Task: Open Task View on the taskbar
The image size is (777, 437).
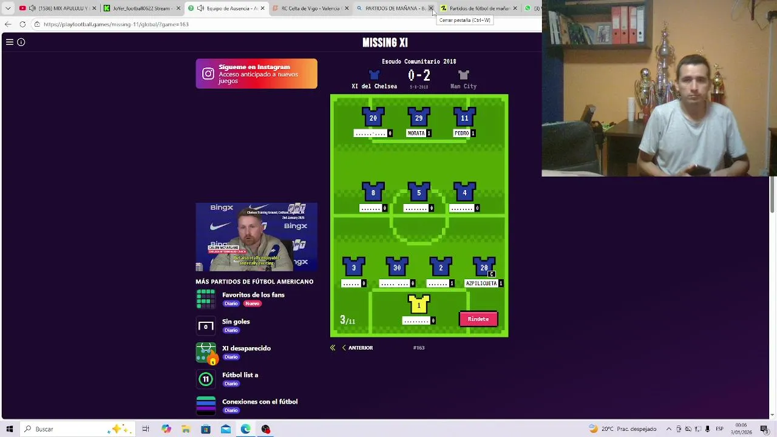Action: tap(146, 429)
